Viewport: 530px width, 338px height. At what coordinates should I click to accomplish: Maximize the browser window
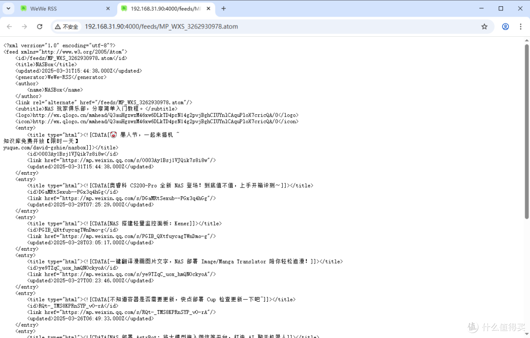(x=501, y=8)
